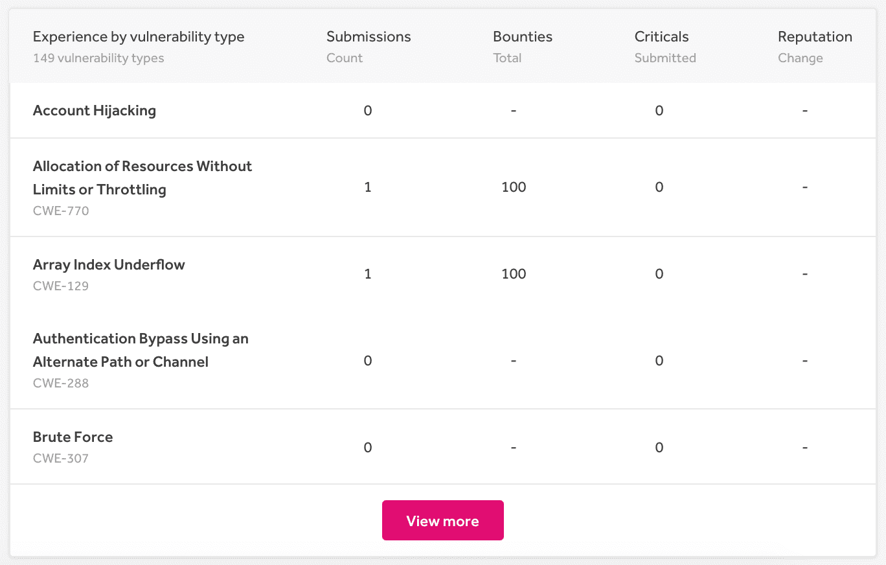
Task: Click submission count for Account Hijacking
Action: pos(368,111)
